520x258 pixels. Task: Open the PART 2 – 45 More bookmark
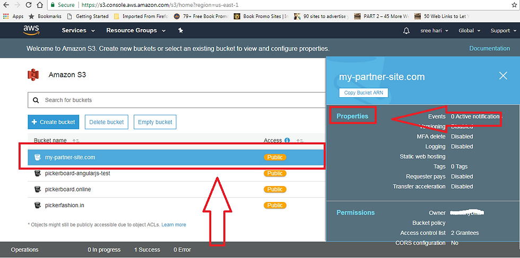click(x=382, y=16)
